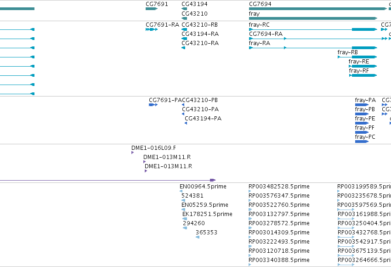Click the fray-RF transcript glyph
Screen dimensions: 391x267
point(363,75)
